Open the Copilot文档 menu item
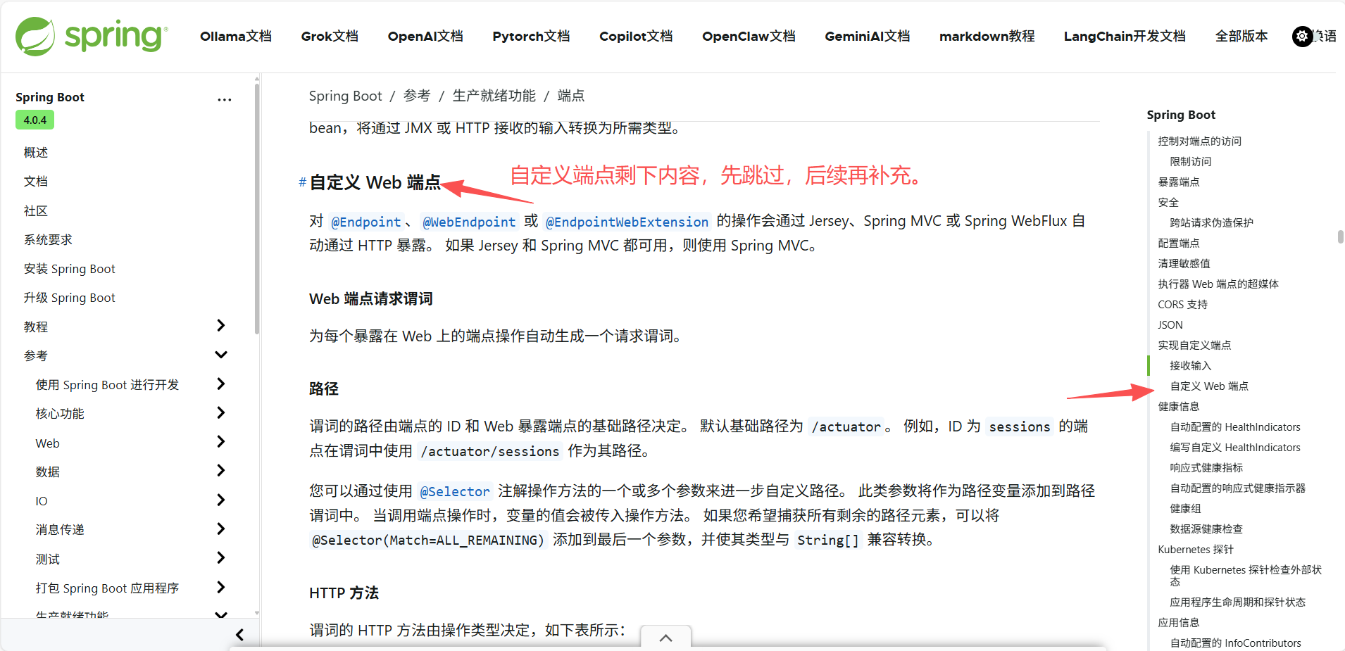Image resolution: width=1345 pixels, height=651 pixels. click(636, 36)
